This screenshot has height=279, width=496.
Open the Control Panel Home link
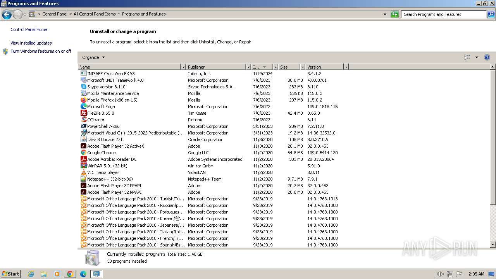click(x=29, y=29)
